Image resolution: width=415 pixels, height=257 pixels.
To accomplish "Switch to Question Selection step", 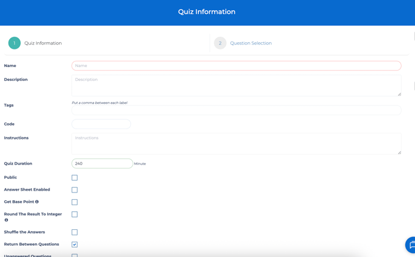I will 250,43.
